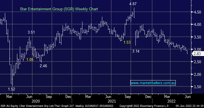Click the 4.67 peak price label
The height and width of the screenshot is (108, 204).
(x=133, y=4)
